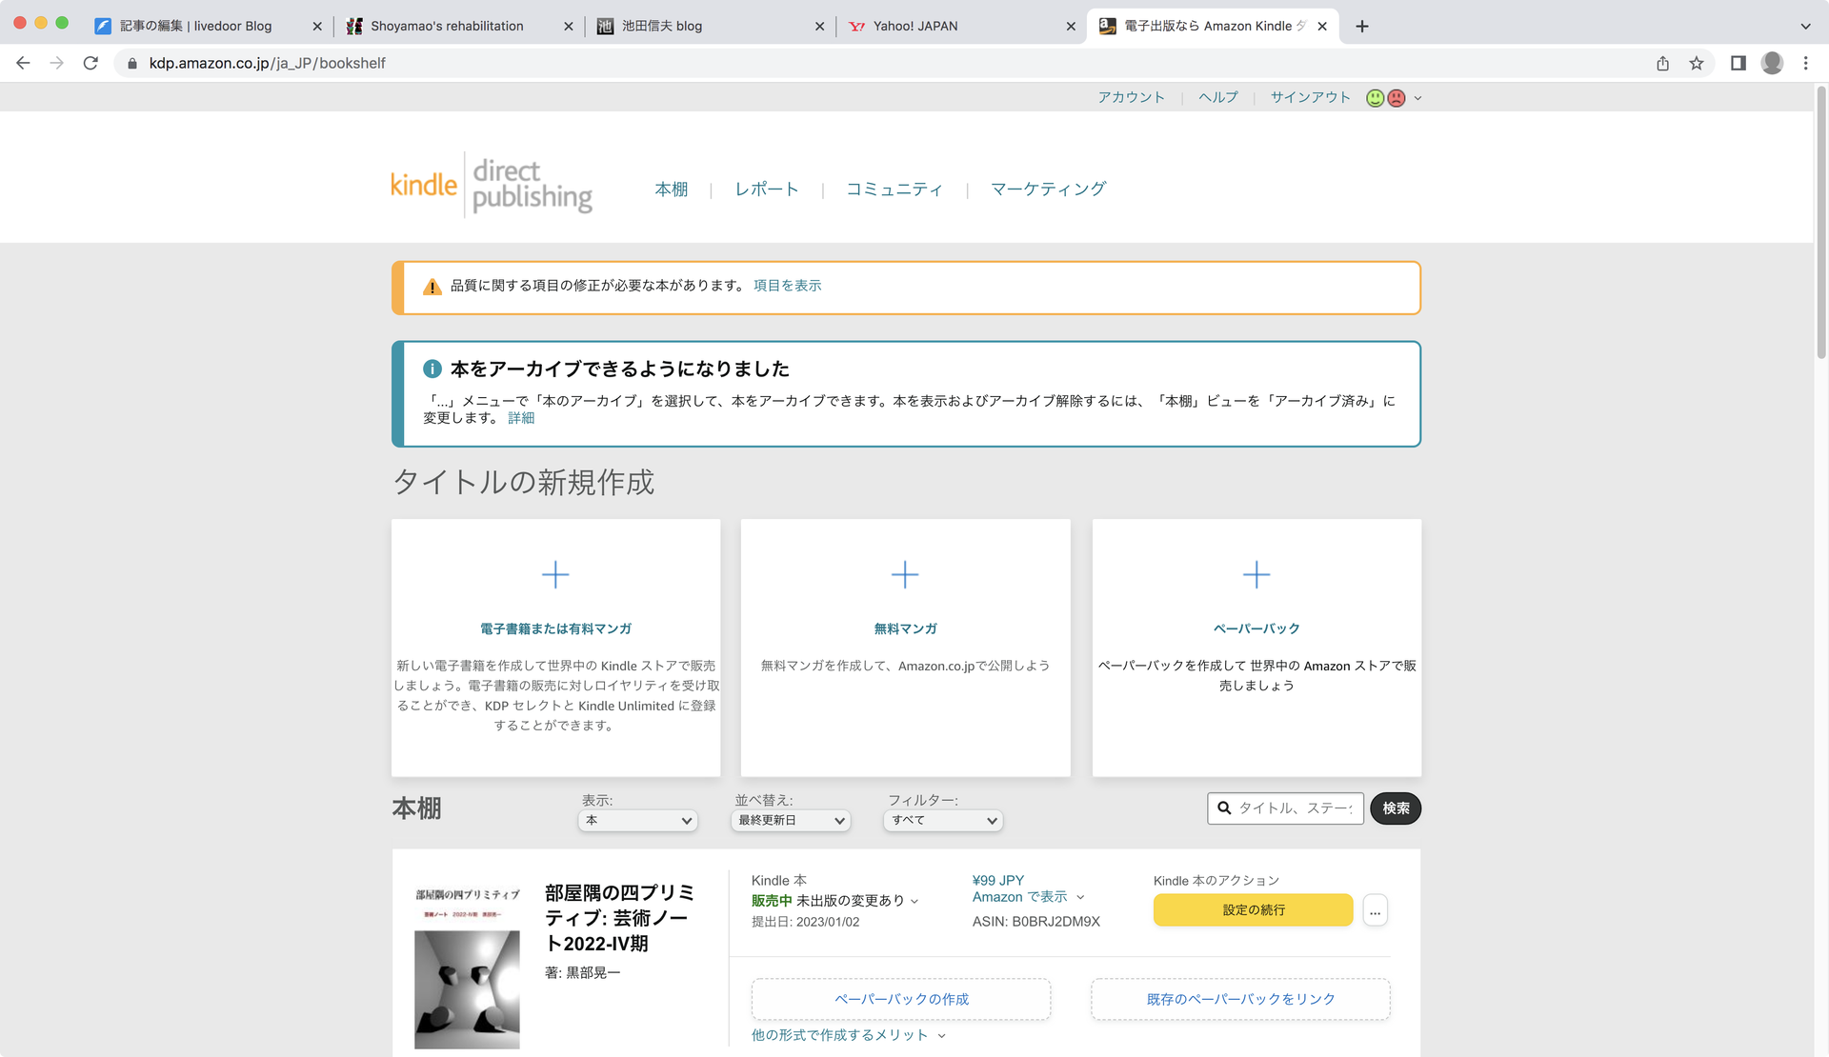
Task: Click the book title 部屋隅の四プリミティブ
Action: [620, 918]
